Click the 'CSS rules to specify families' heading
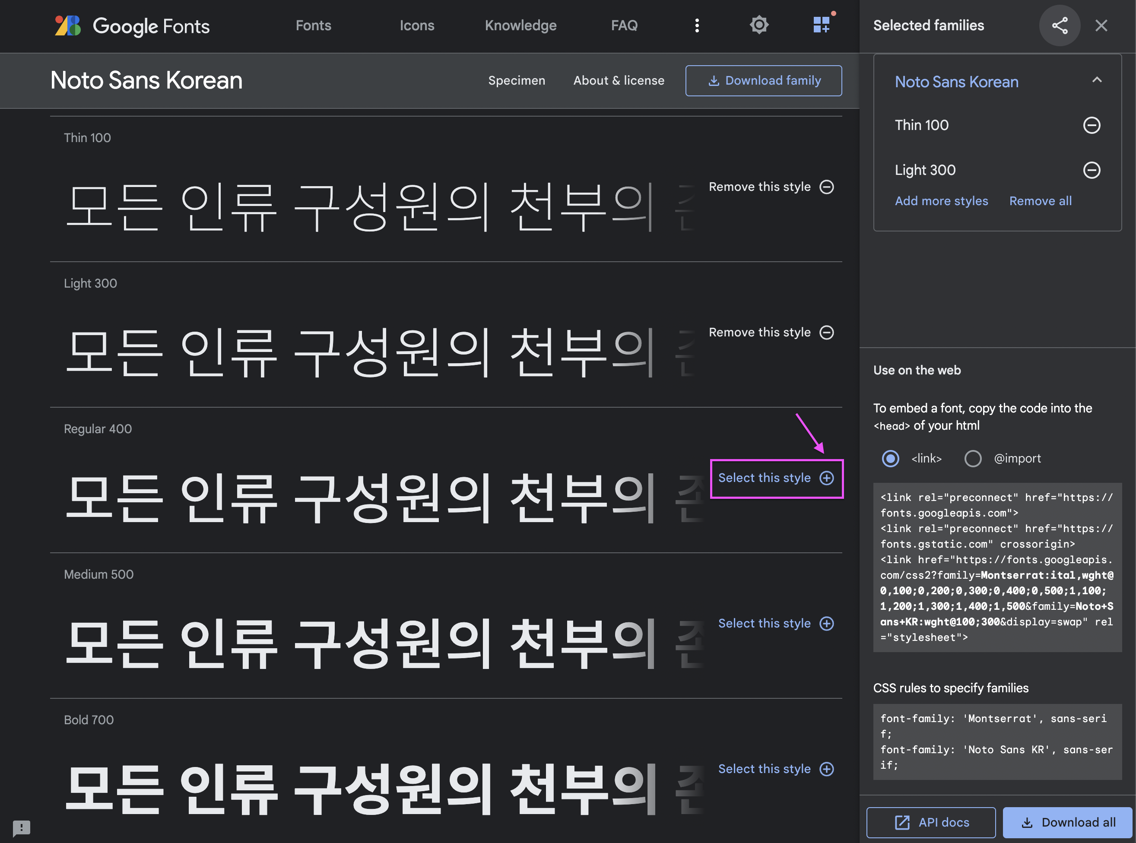This screenshot has height=843, width=1136. (951, 688)
